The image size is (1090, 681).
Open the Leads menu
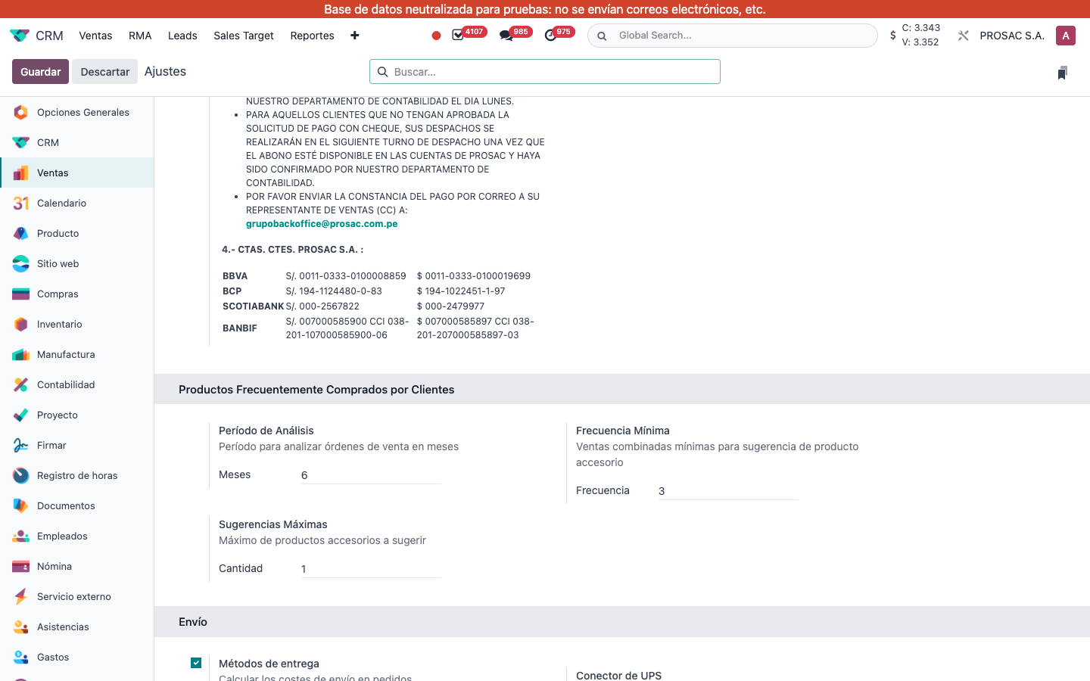click(182, 36)
